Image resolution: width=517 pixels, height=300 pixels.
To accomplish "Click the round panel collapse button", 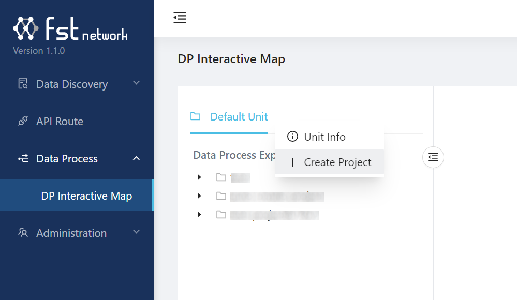I will pos(433,157).
